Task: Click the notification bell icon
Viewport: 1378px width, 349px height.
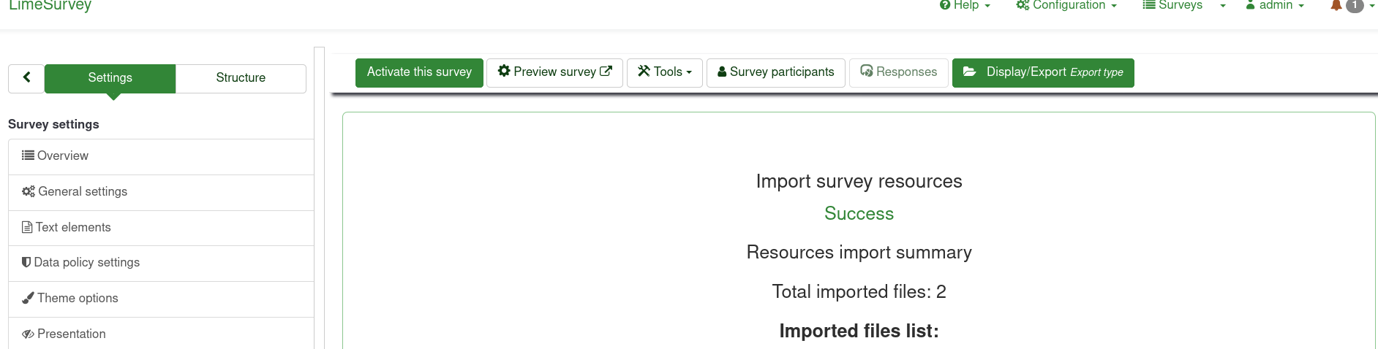Action: coord(1336,5)
